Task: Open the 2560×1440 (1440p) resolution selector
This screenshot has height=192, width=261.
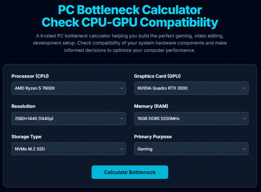Action: click(69, 118)
